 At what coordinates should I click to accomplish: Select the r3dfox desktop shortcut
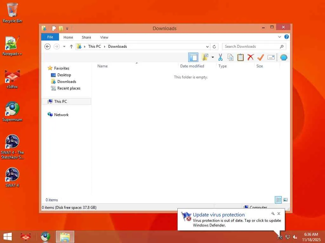pos(12,79)
